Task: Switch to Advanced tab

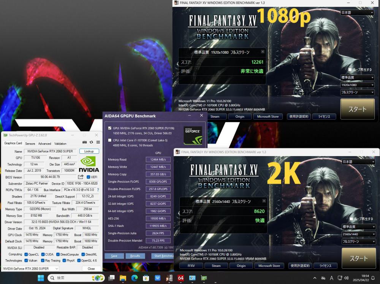Action: click(44, 144)
